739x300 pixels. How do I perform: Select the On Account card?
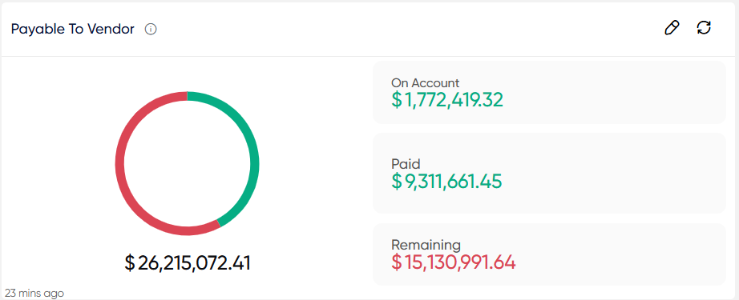point(549,93)
